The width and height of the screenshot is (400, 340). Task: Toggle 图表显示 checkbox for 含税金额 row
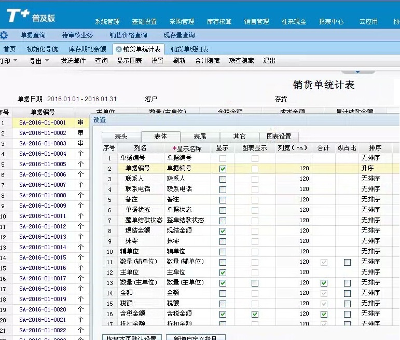click(x=255, y=314)
